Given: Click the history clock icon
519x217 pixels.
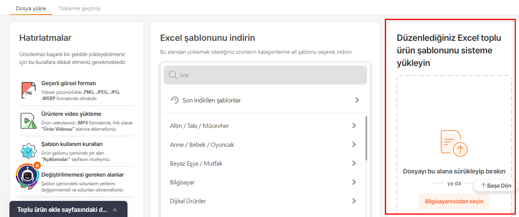Looking at the screenshot, I should (175, 100).
